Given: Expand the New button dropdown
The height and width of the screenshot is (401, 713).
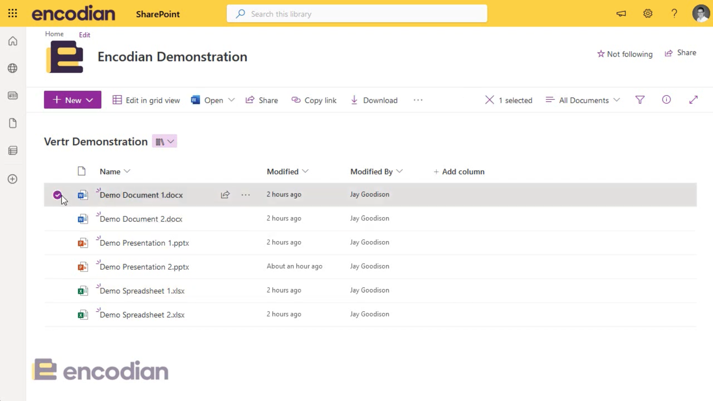Looking at the screenshot, I should 89,100.
